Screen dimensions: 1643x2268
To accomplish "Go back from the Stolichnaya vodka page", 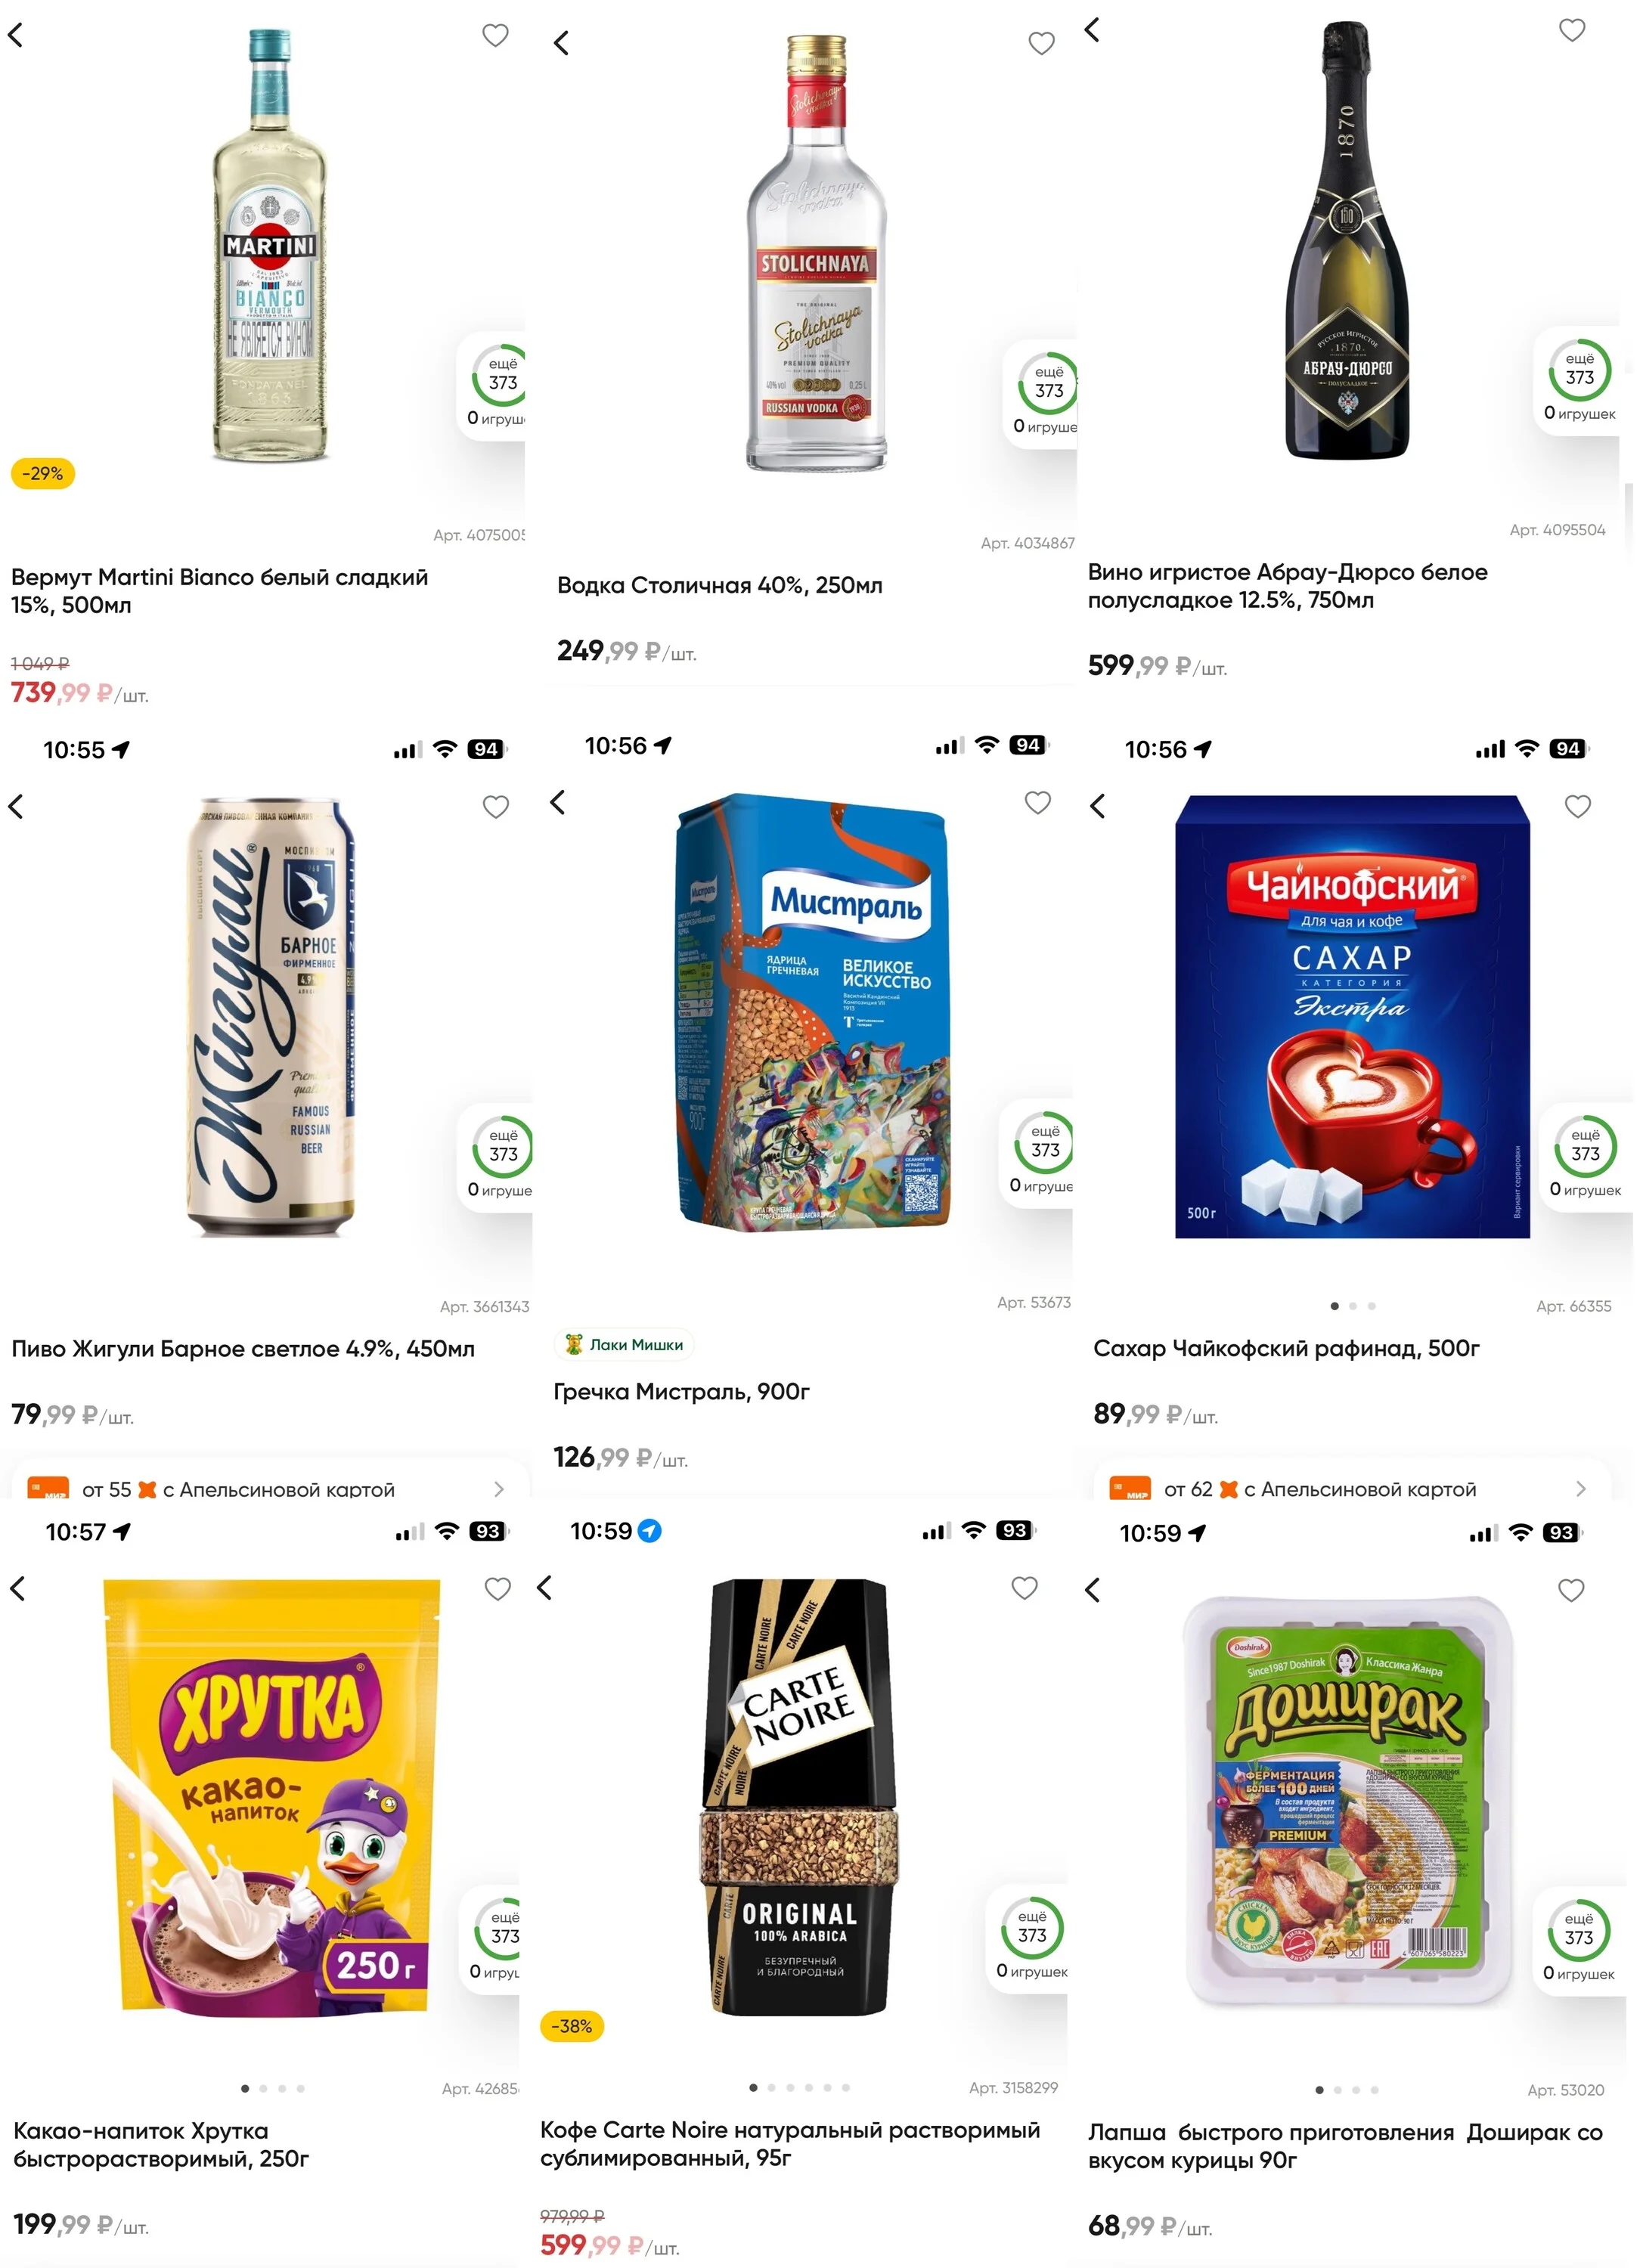I will 561,43.
